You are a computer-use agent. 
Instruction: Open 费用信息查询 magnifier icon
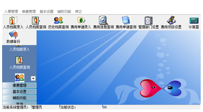click(103, 20)
